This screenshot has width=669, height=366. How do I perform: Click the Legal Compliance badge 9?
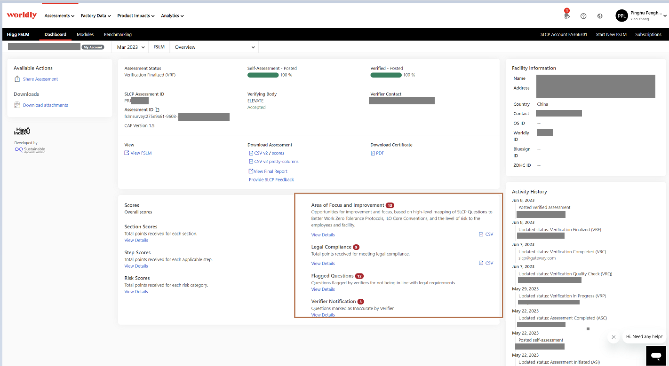(x=356, y=247)
